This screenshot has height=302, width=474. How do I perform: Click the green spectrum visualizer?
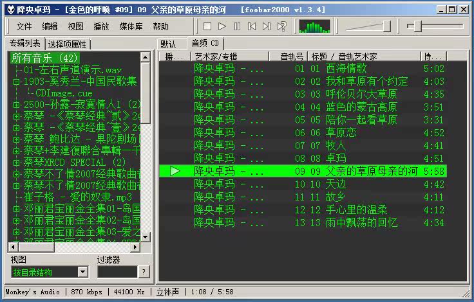pyautogui.click(x=314, y=26)
